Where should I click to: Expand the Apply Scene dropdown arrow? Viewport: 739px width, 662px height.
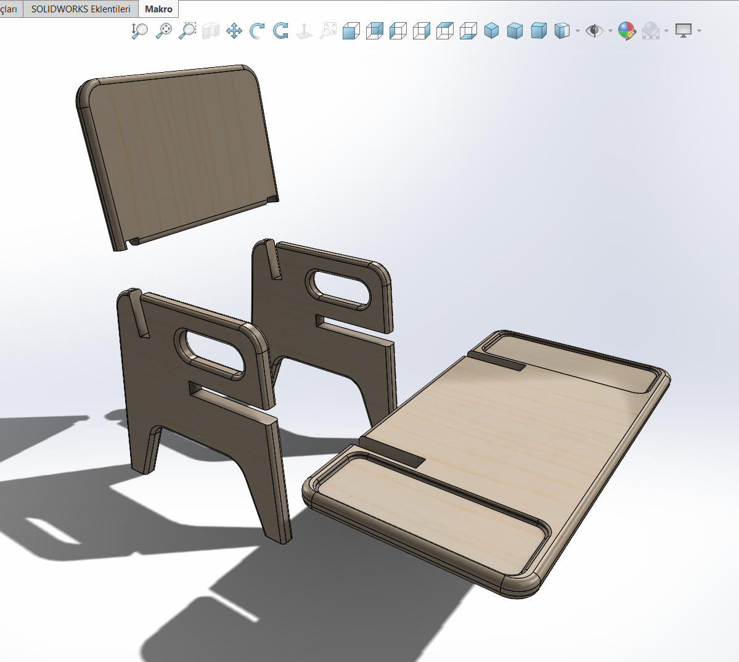coord(666,31)
